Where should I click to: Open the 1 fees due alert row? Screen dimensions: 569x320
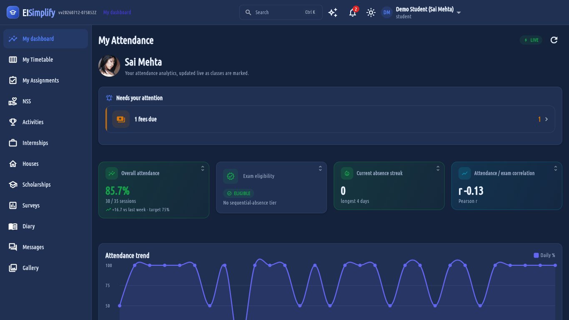coord(330,119)
